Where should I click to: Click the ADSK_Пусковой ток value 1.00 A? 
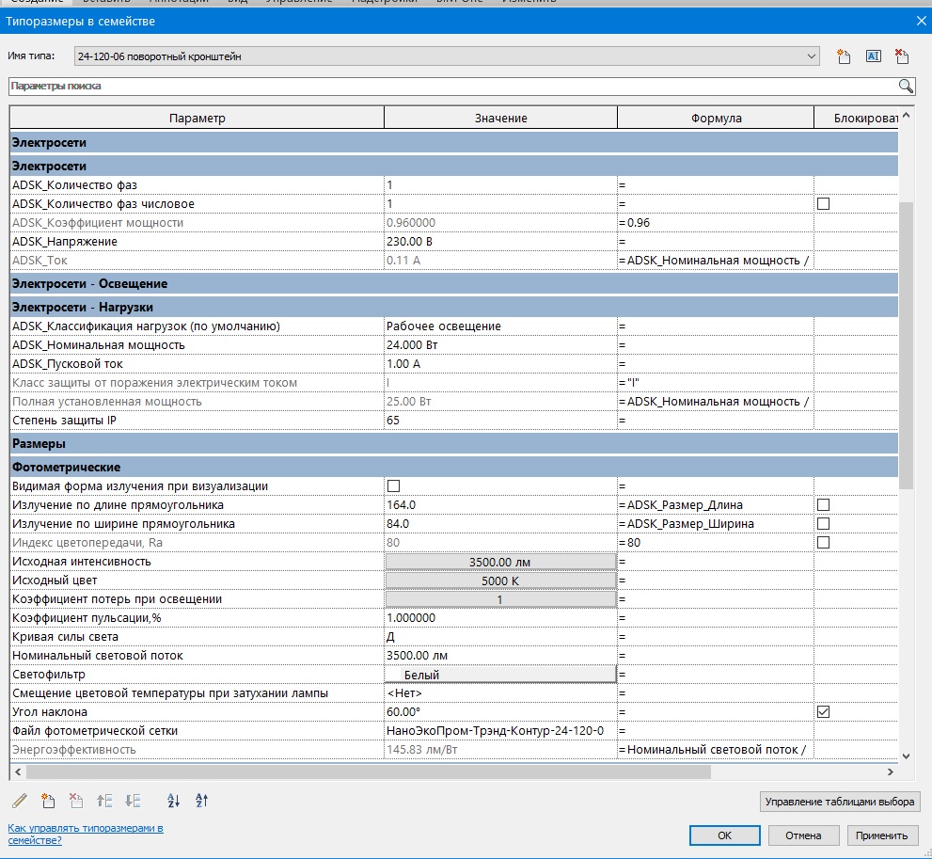[500, 364]
